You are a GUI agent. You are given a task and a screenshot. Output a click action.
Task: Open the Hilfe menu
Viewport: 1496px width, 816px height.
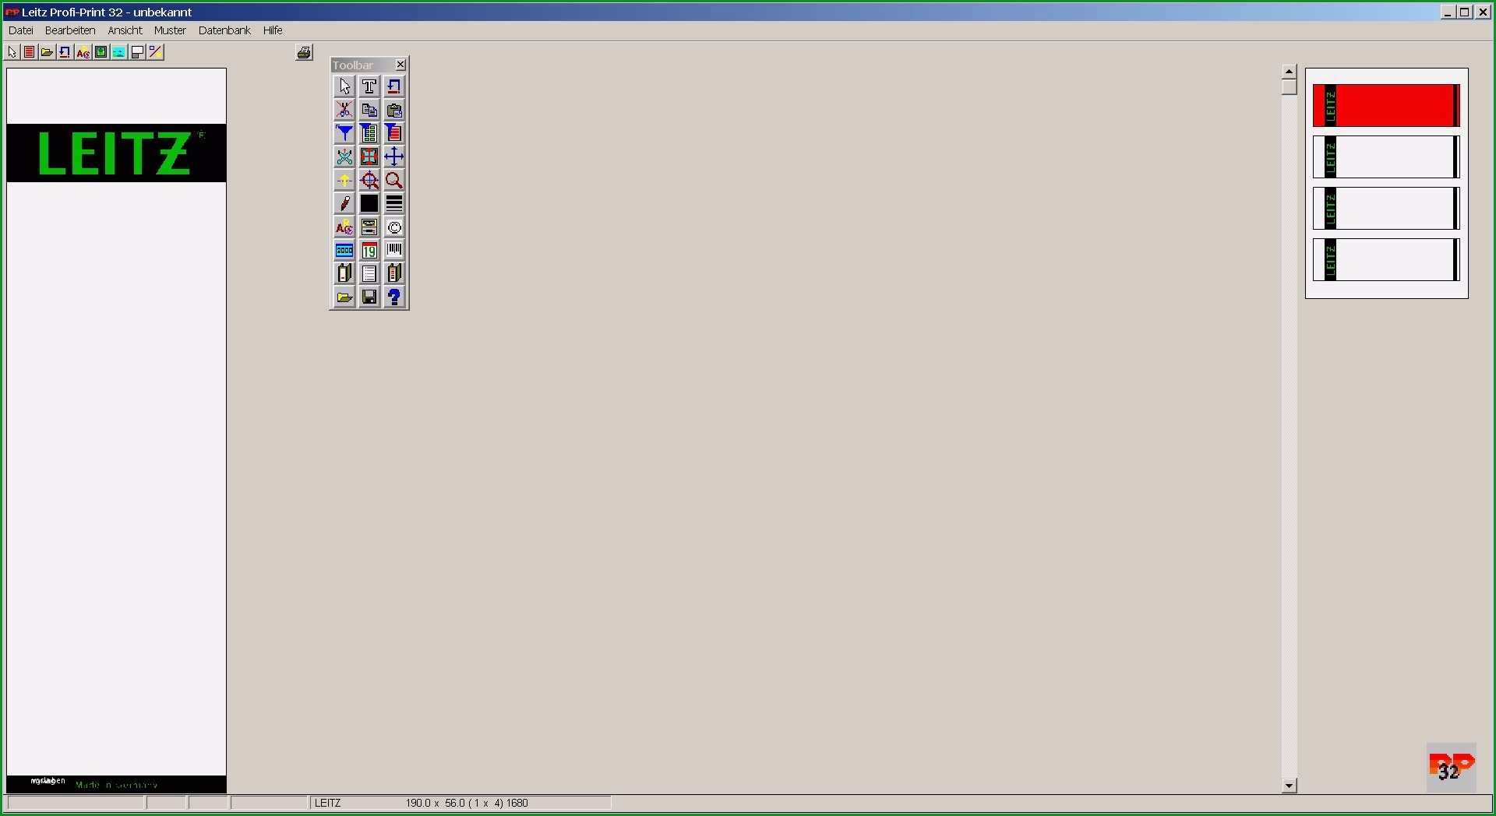point(273,30)
